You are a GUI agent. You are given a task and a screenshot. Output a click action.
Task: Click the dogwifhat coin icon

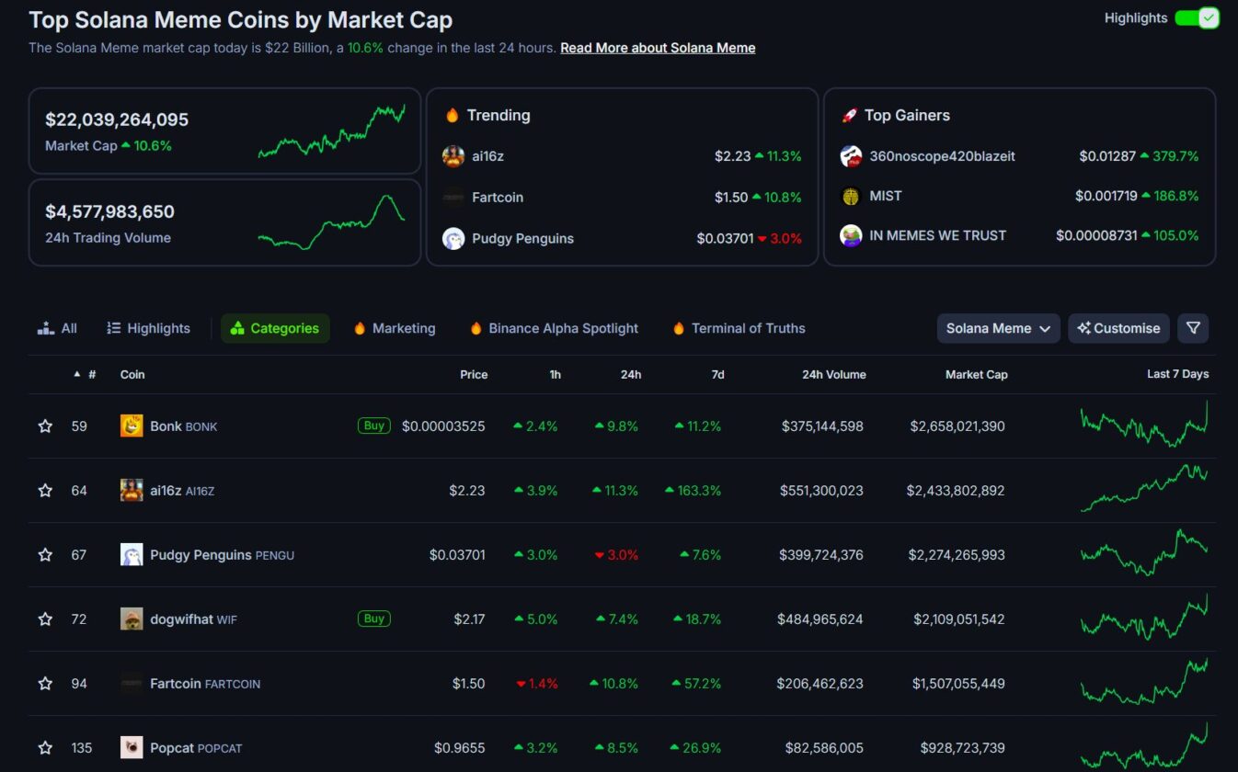[132, 619]
